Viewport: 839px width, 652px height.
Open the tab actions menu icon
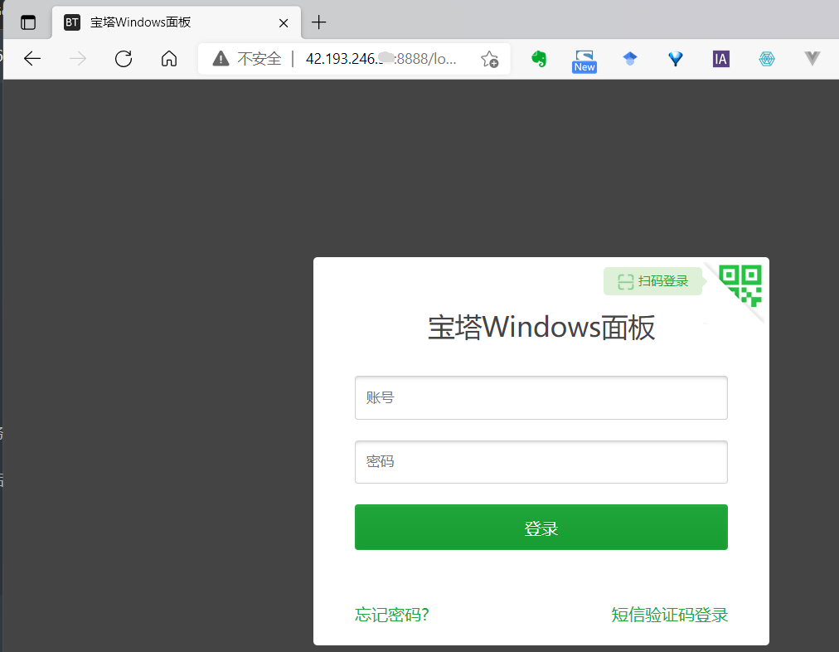28,22
